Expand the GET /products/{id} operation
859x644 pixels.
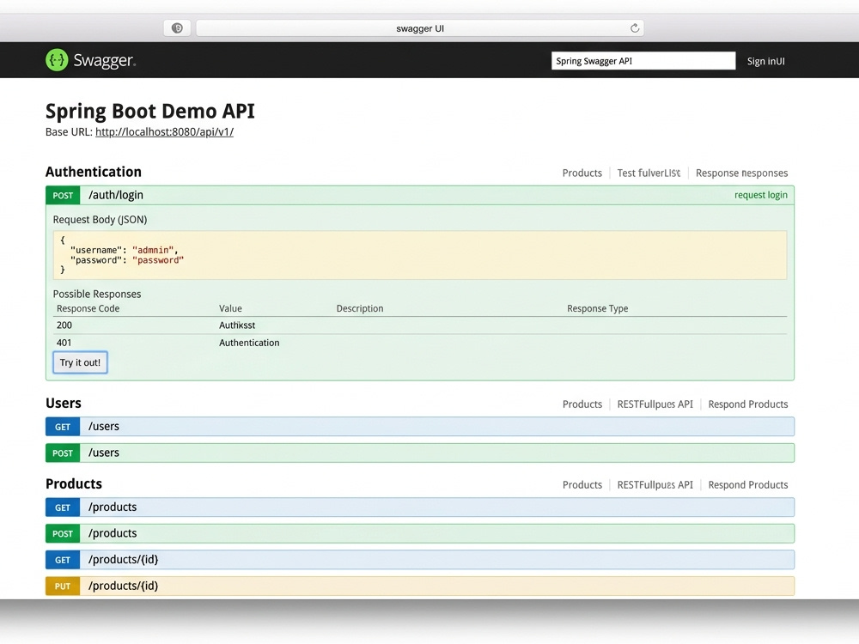(420, 560)
